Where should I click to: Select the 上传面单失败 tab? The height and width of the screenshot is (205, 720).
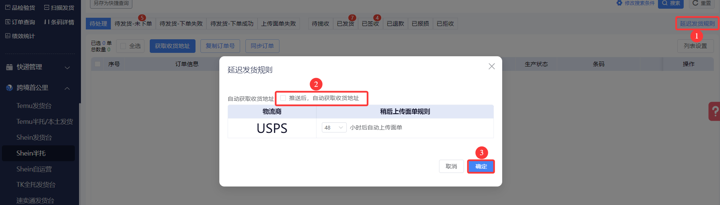279,23
